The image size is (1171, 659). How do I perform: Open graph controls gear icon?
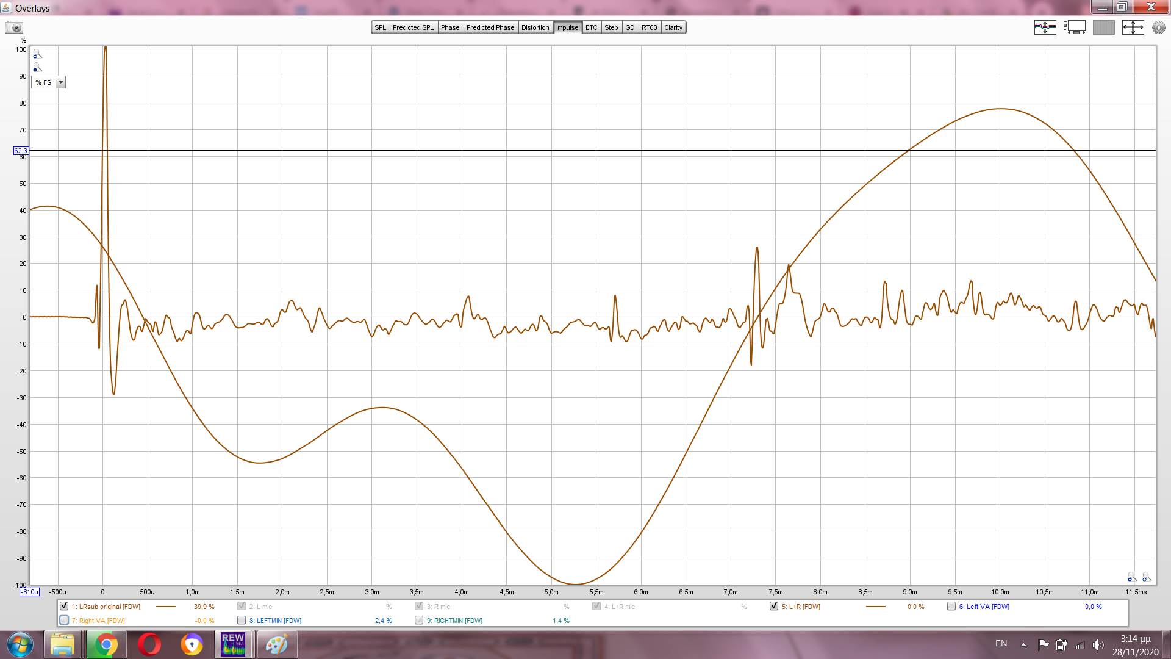pyautogui.click(x=1158, y=27)
